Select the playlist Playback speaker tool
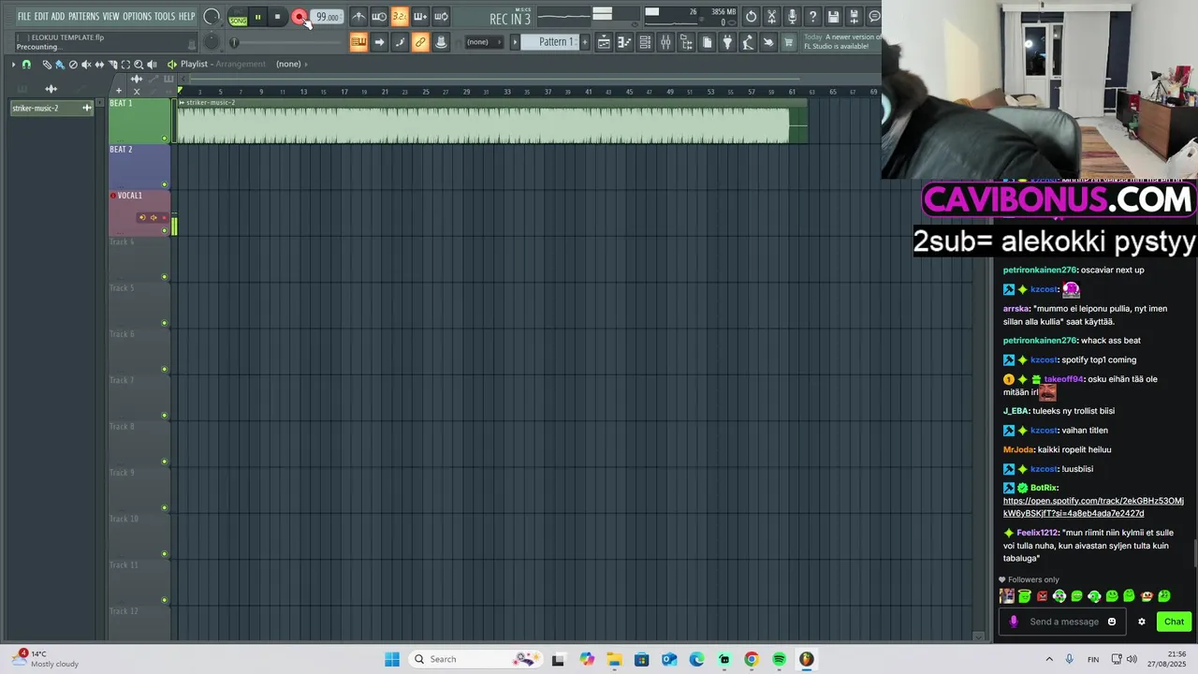This screenshot has height=674, width=1198. 152,65
